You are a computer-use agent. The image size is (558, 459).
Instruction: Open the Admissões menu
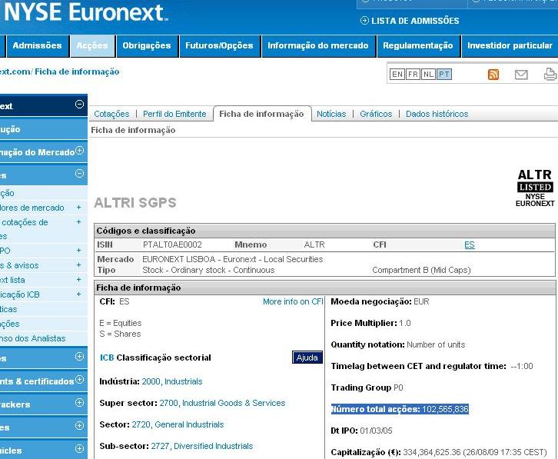[38, 45]
